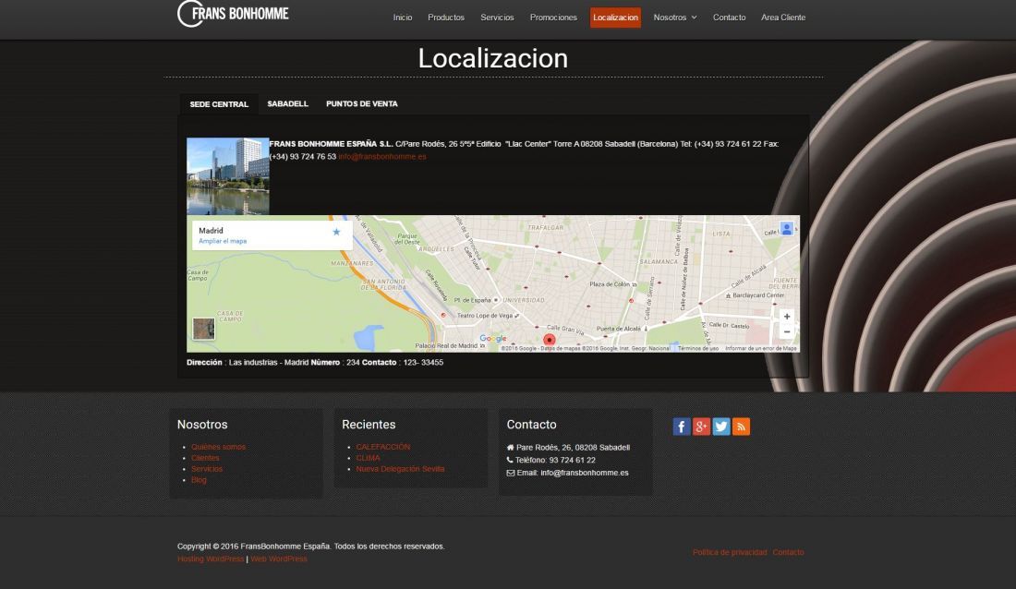The height and width of the screenshot is (589, 1016).
Task: Open Clientes footer link
Action: point(205,458)
